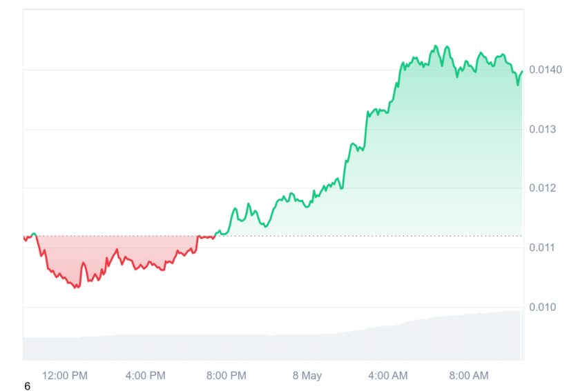587x391 pixels.
Task: Click the 0.011 price axis label
Action: coord(541,248)
